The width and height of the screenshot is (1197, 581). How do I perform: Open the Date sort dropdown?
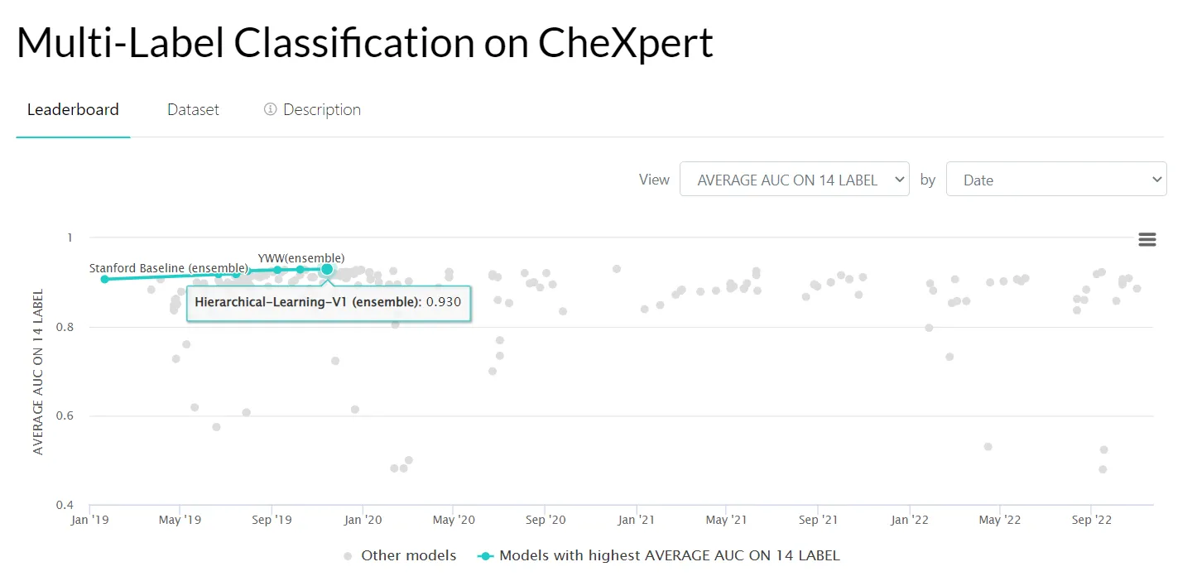pyautogui.click(x=1055, y=180)
